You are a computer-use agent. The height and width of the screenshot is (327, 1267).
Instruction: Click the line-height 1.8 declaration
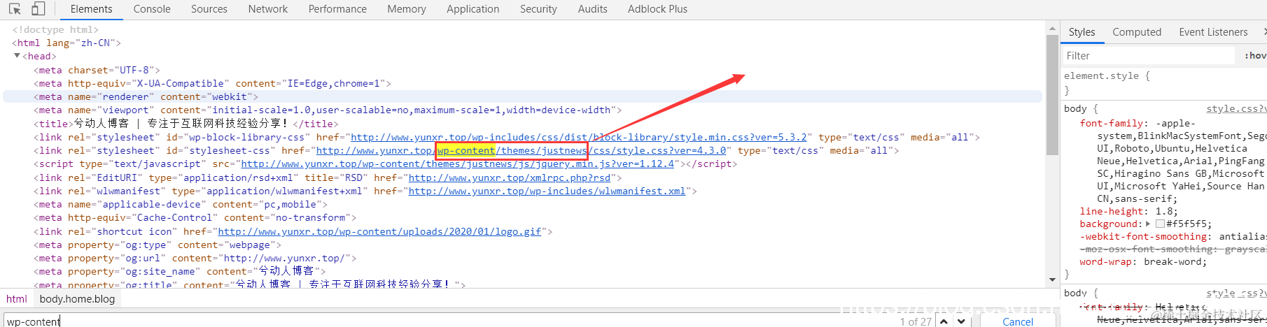click(1128, 211)
